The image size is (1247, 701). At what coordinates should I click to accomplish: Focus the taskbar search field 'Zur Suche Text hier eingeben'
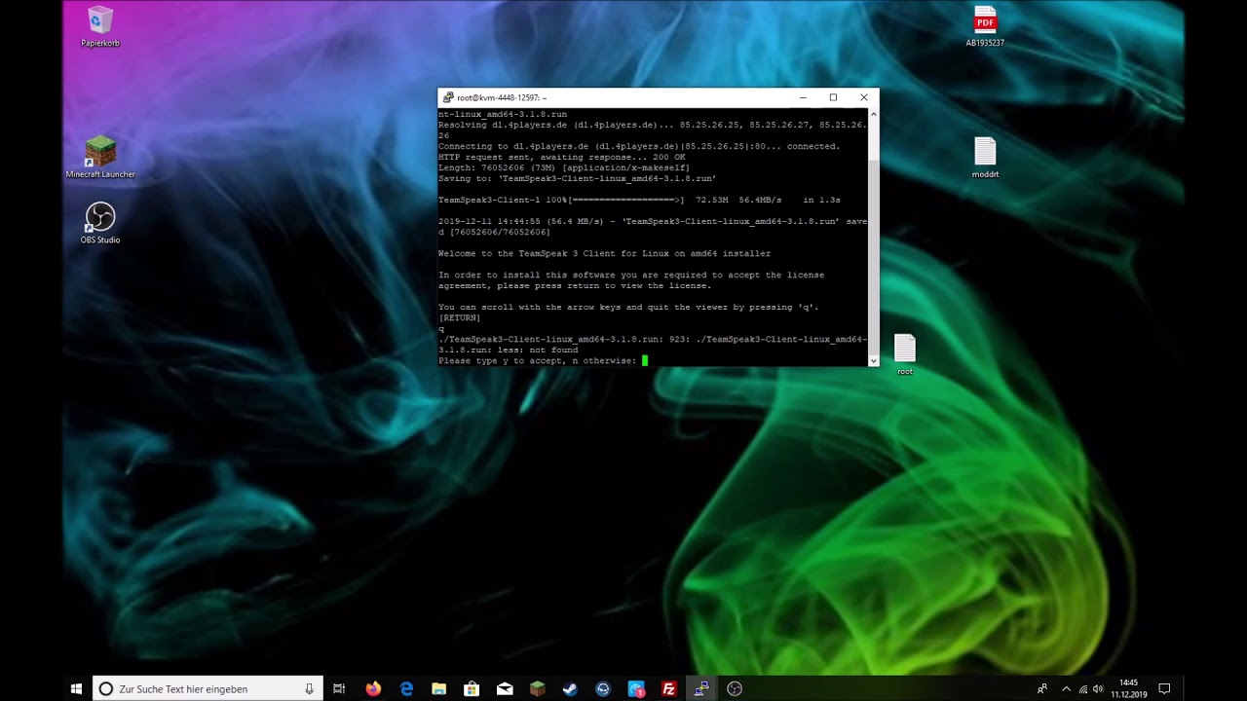(207, 688)
